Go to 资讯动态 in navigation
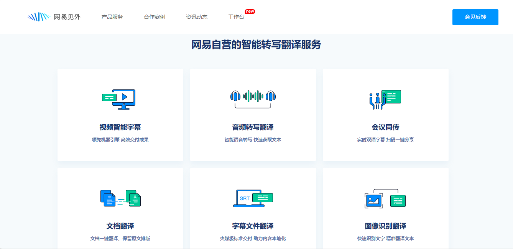The height and width of the screenshot is (249, 513). point(197,17)
